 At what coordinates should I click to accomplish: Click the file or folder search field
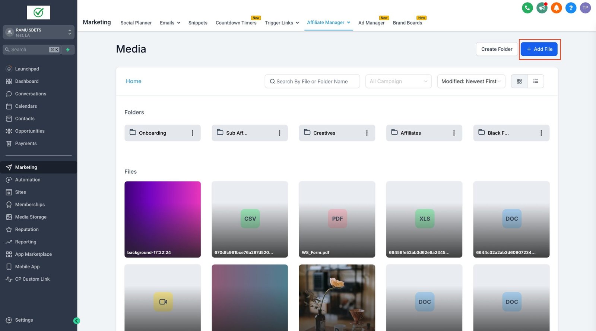pyautogui.click(x=312, y=81)
